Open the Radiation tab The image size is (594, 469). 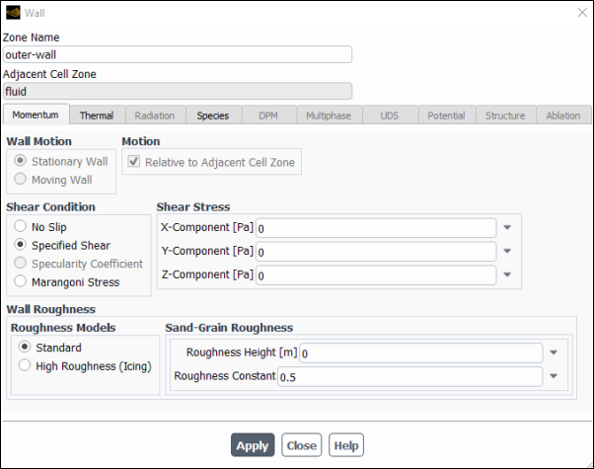coord(155,116)
